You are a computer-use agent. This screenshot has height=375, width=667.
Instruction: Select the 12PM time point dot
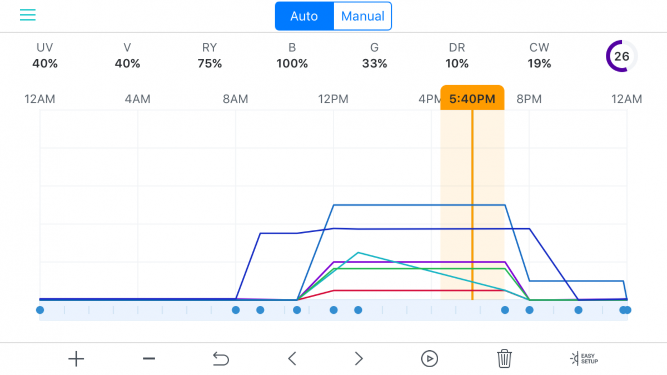click(333, 310)
